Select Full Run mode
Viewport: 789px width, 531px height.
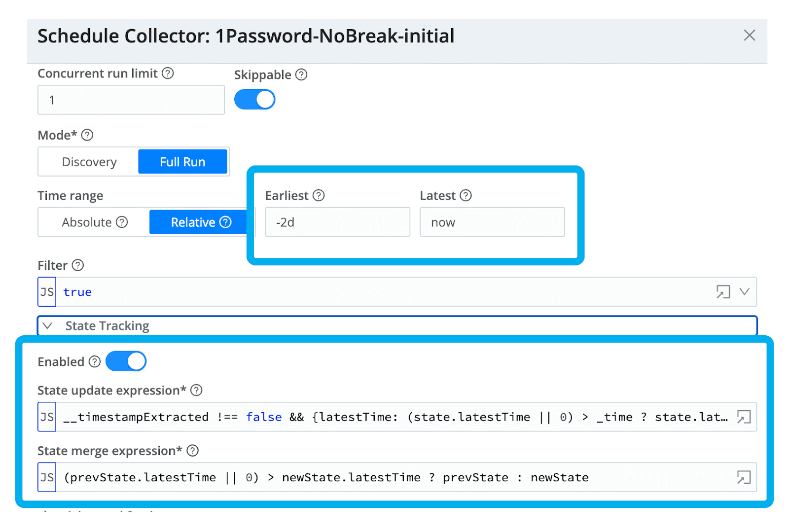pyautogui.click(x=182, y=162)
